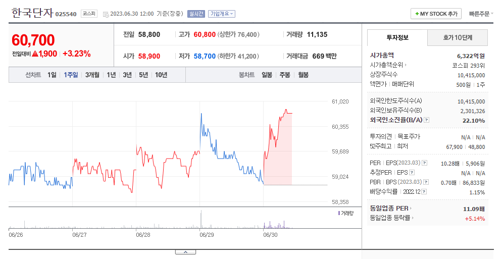Open the help icon next to 외국인소진율(B/A)
Viewport: 503px width, 259px height.
(426, 120)
